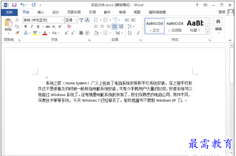Click the Undo arrow icon

[x=23, y=5]
